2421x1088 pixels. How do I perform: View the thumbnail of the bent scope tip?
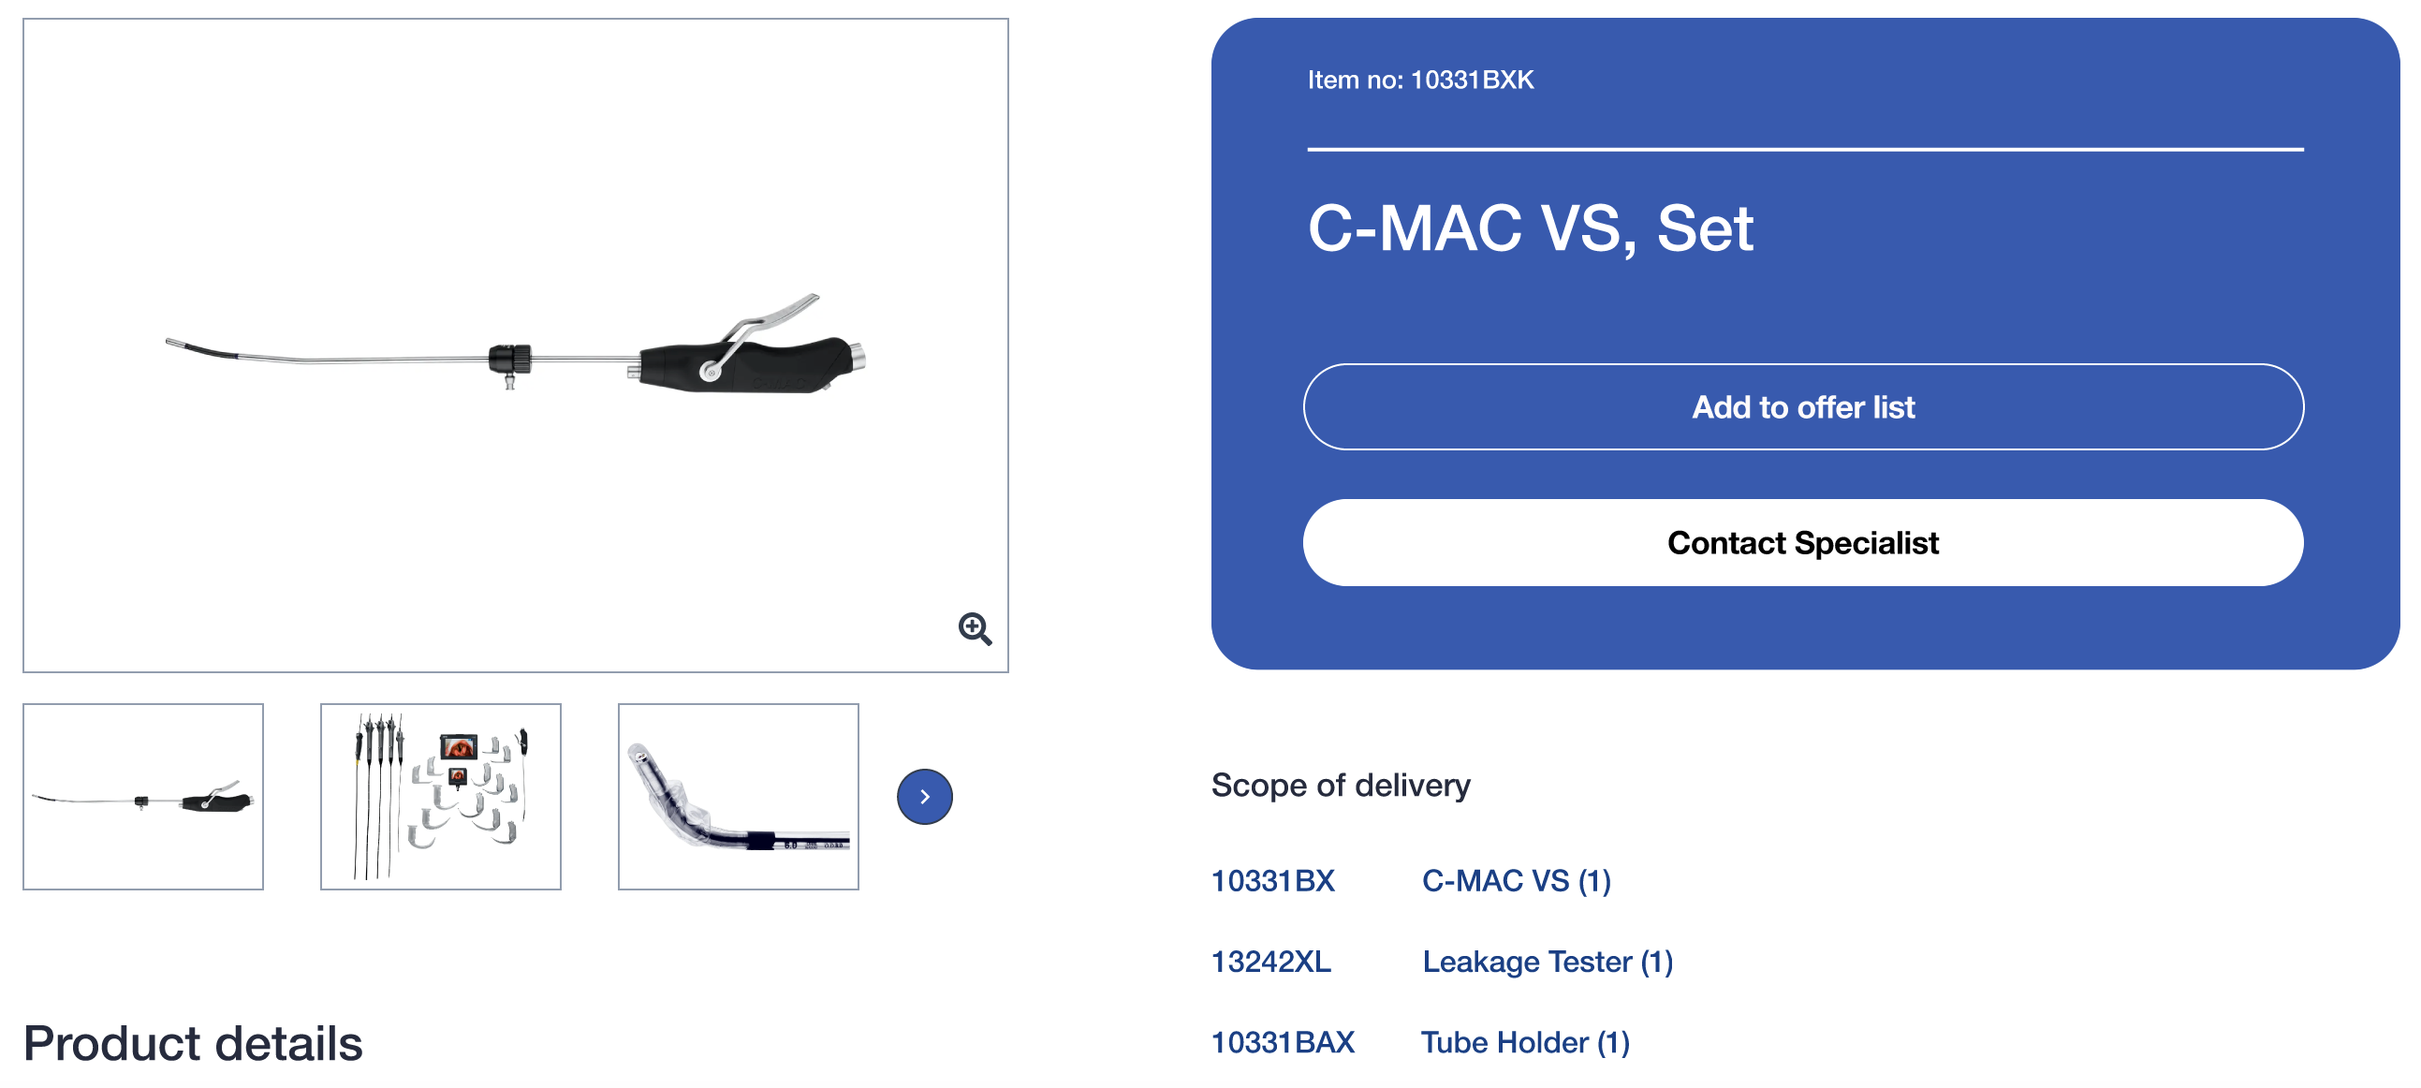[x=738, y=797]
